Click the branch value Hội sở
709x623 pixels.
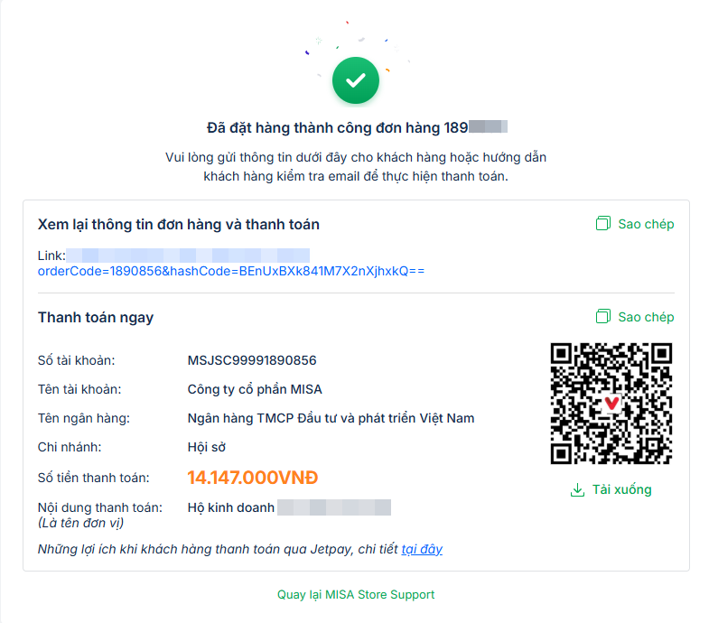coord(207,447)
